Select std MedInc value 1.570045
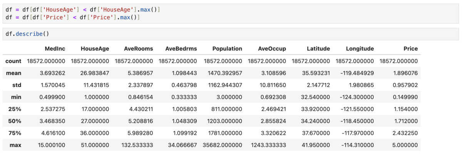462x156 pixels. tap(52, 85)
